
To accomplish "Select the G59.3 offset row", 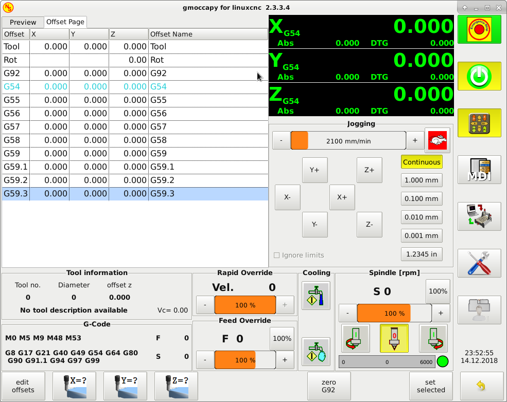I will tap(135, 194).
